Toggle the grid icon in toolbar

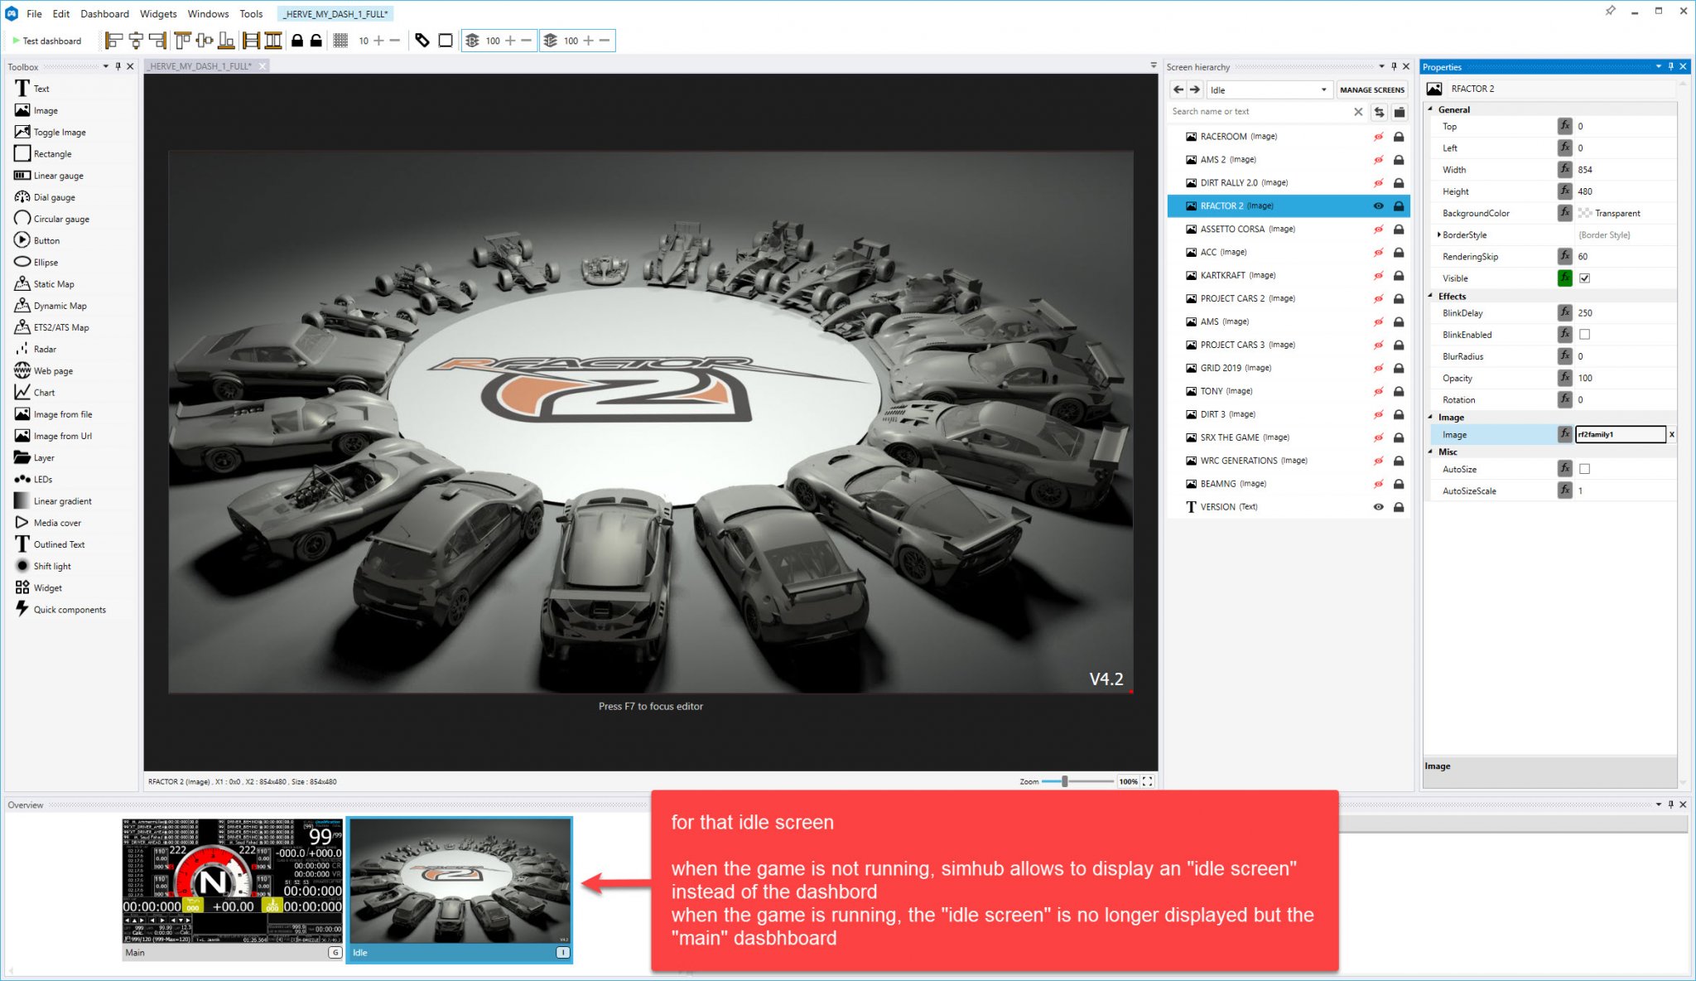coord(340,41)
